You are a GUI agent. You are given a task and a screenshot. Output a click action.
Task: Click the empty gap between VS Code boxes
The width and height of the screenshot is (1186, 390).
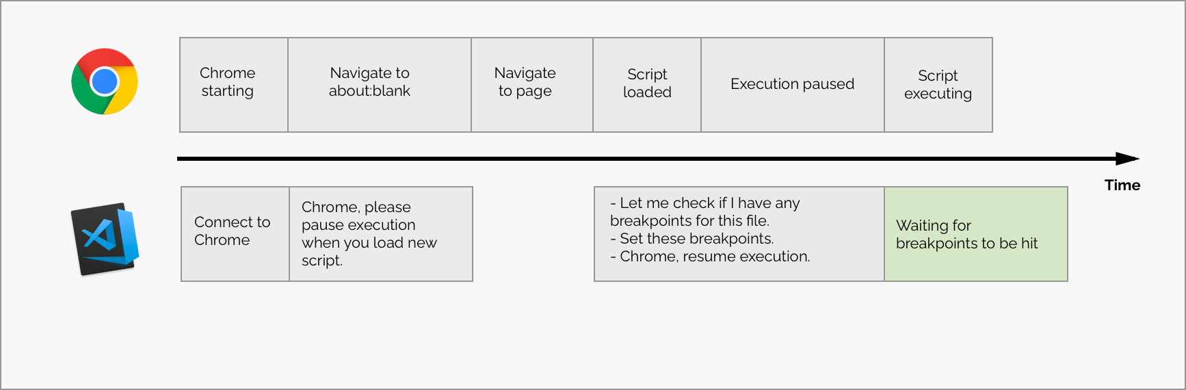[x=533, y=234]
